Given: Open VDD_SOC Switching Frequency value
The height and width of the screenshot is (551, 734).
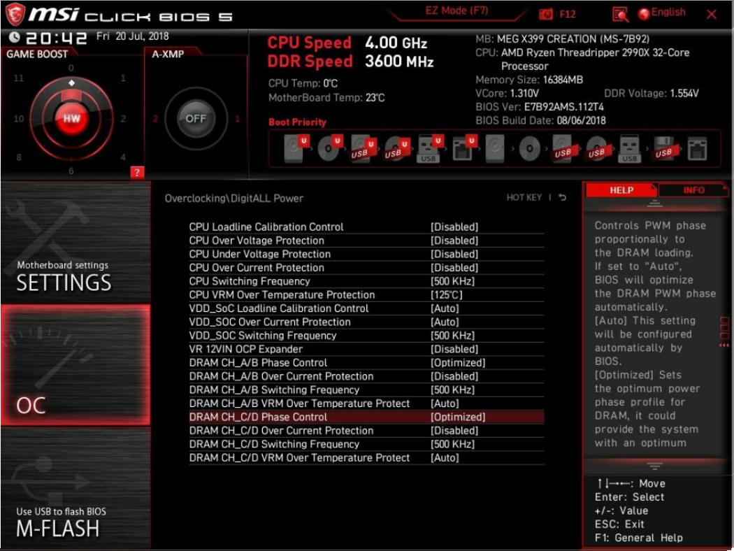Looking at the screenshot, I should click(452, 336).
